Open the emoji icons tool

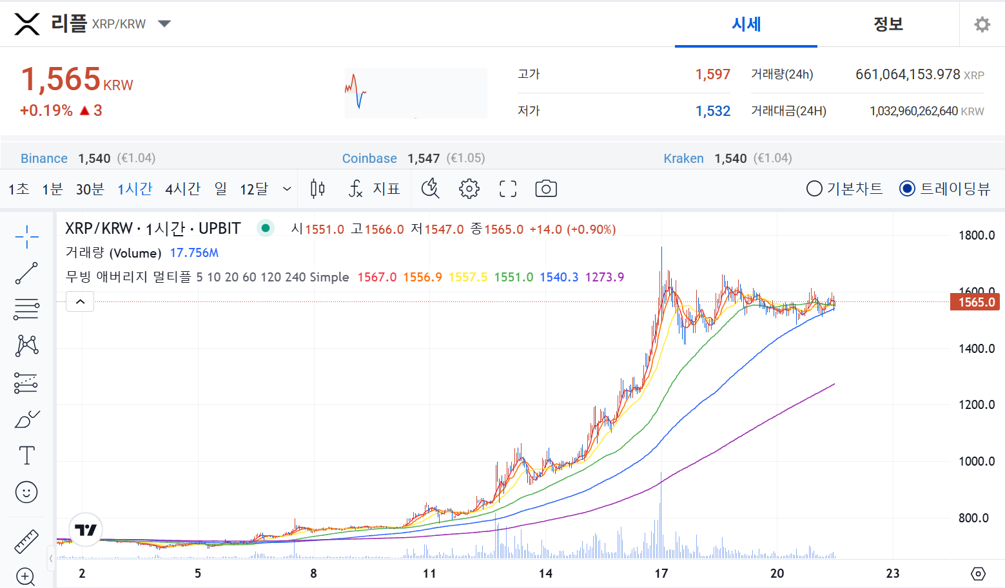26,493
